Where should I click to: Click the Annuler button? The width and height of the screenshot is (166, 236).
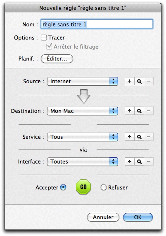click(103, 217)
